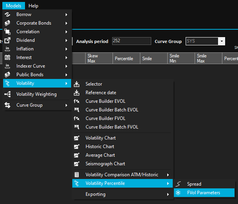Click the Smile Min column header
Viewport: 238px width, 204px height.
pos(174,59)
